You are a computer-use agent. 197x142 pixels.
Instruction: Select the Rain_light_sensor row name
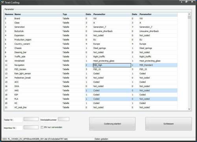coord(22,73)
